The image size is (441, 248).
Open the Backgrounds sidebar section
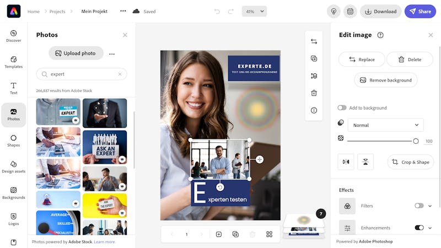(13, 193)
